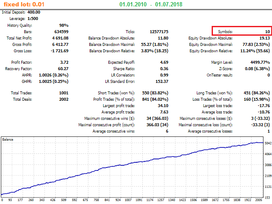
Task: Click the Sharpe Ratio value 0.36
Action: coord(164,68)
